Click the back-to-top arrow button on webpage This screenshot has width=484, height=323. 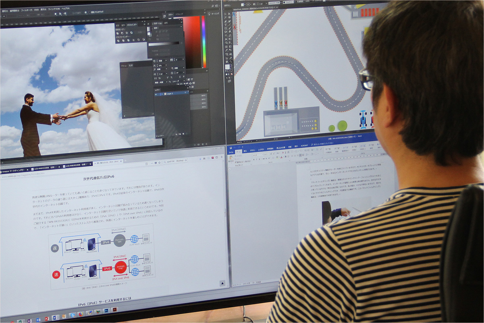click(222, 283)
